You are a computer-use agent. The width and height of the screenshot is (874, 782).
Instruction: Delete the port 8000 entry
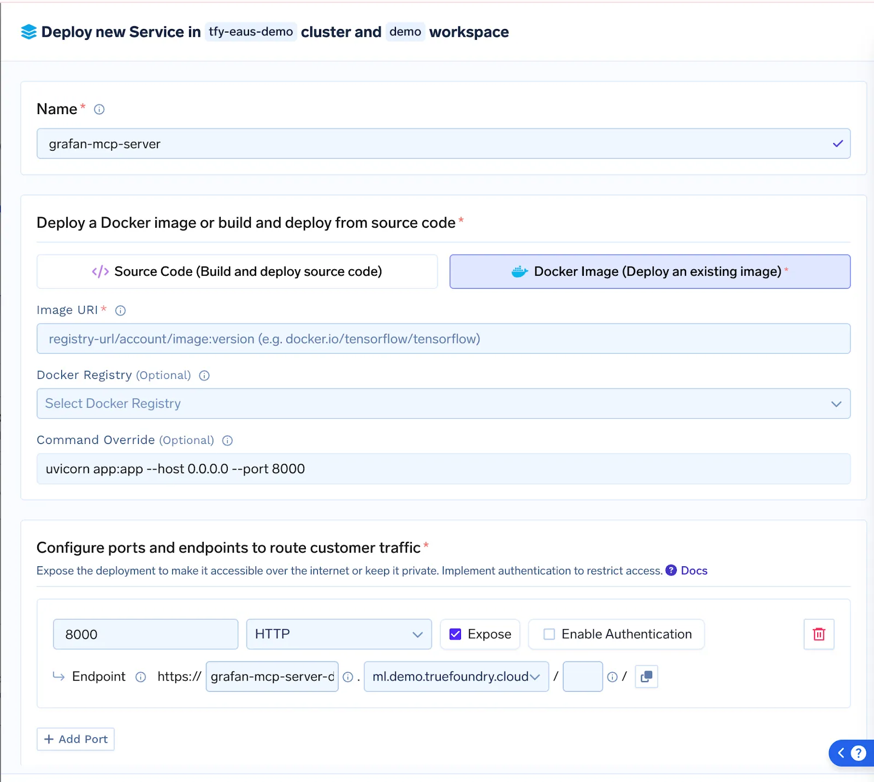point(818,634)
